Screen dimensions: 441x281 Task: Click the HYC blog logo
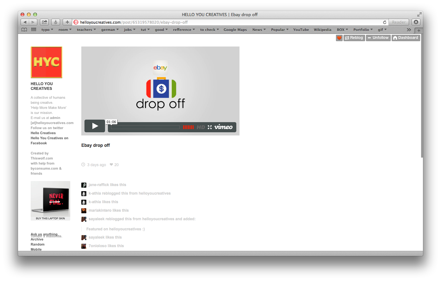[47, 62]
